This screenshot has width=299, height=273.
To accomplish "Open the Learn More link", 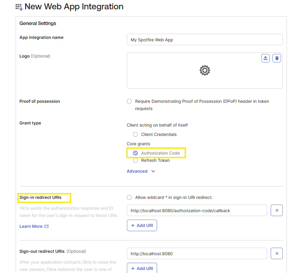I will pos(31,226).
